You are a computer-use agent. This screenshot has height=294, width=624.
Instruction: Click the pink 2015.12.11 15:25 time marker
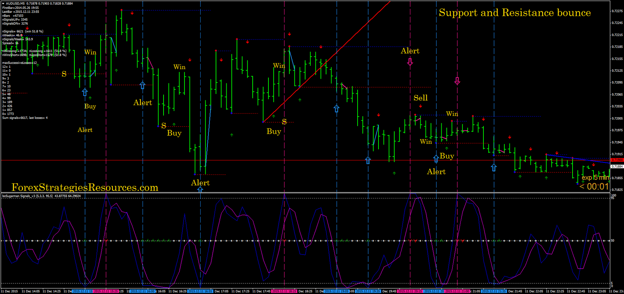click(x=106, y=291)
